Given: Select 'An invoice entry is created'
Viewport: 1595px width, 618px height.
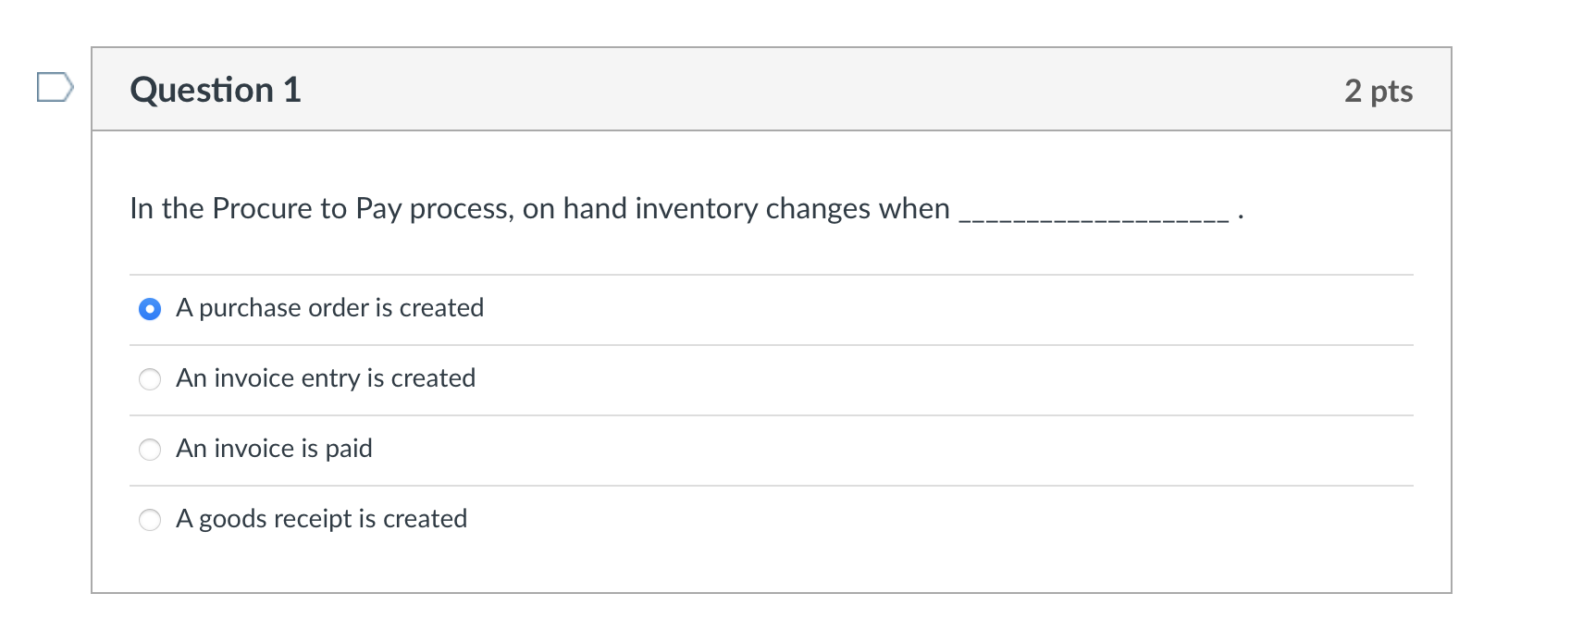Looking at the screenshot, I should [326, 377].
